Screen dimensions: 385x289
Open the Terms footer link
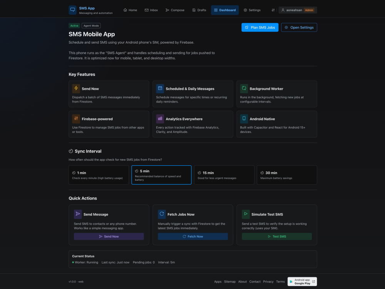(x=280, y=282)
